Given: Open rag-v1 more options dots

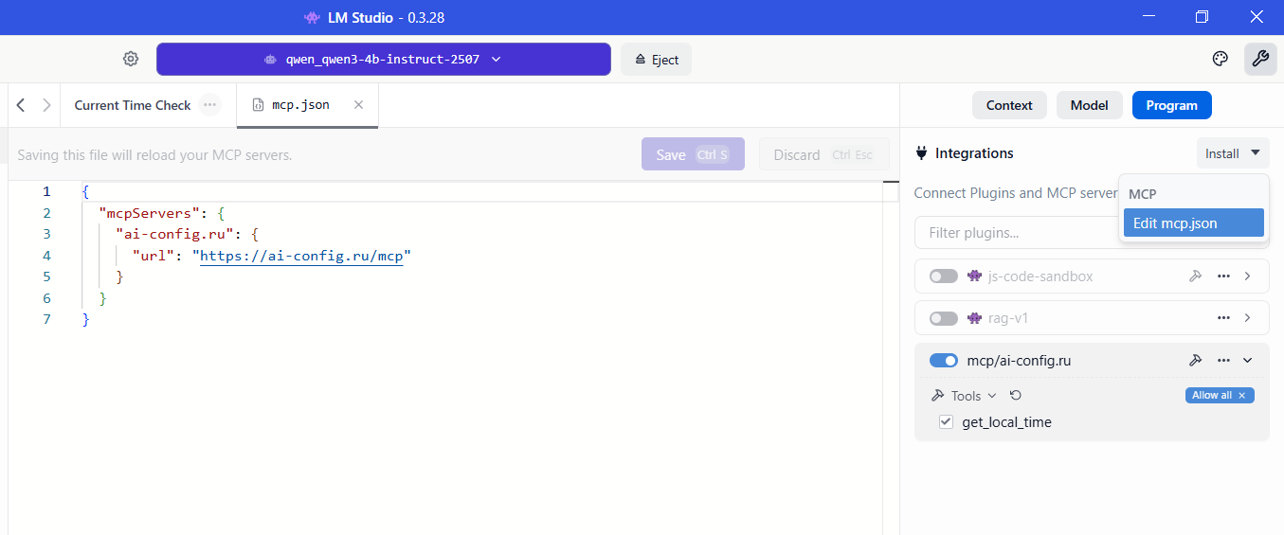Looking at the screenshot, I should tap(1223, 318).
